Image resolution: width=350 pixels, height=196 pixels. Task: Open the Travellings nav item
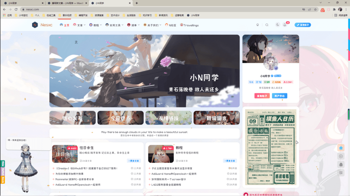tap(189, 25)
